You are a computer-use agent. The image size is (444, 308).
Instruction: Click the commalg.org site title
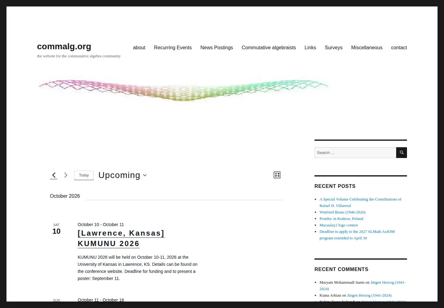pos(64,47)
